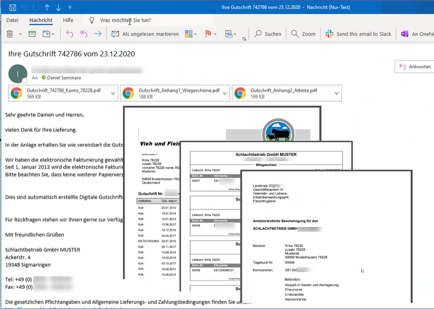The height and width of the screenshot is (309, 434).
Task: Expand the Quick Steps dropdown arrow
Action: [x=235, y=34]
